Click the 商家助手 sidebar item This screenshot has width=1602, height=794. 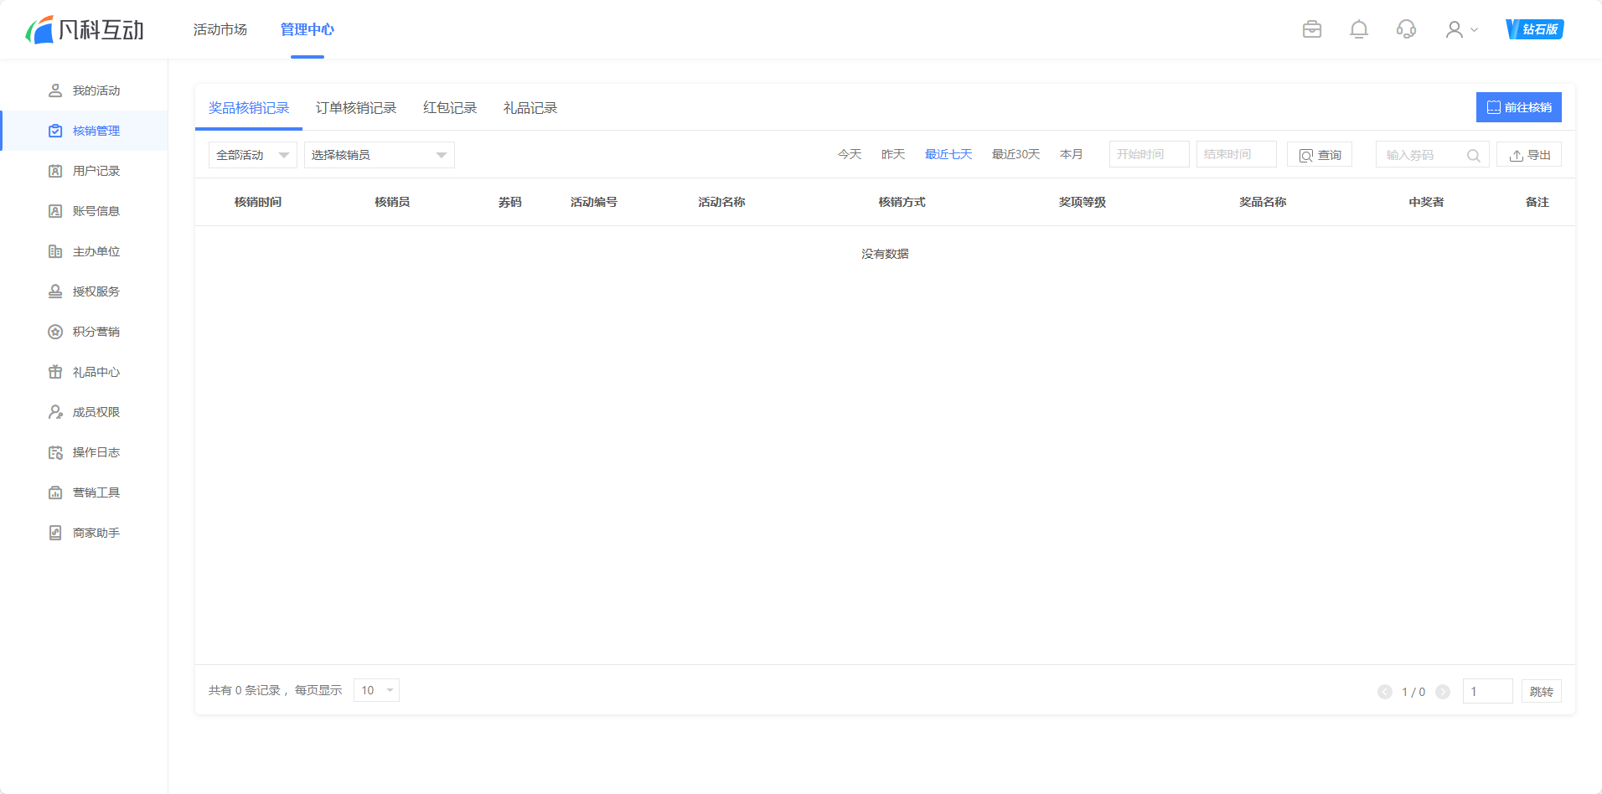coord(96,532)
